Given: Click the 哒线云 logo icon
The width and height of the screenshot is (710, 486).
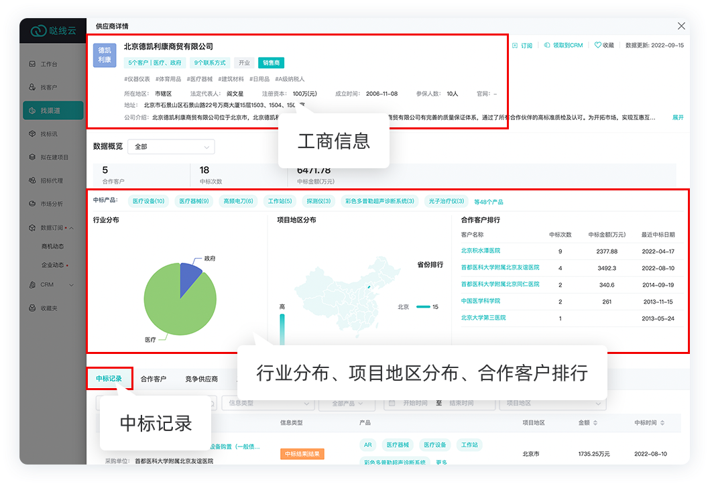Looking at the screenshot, I should (x=38, y=31).
